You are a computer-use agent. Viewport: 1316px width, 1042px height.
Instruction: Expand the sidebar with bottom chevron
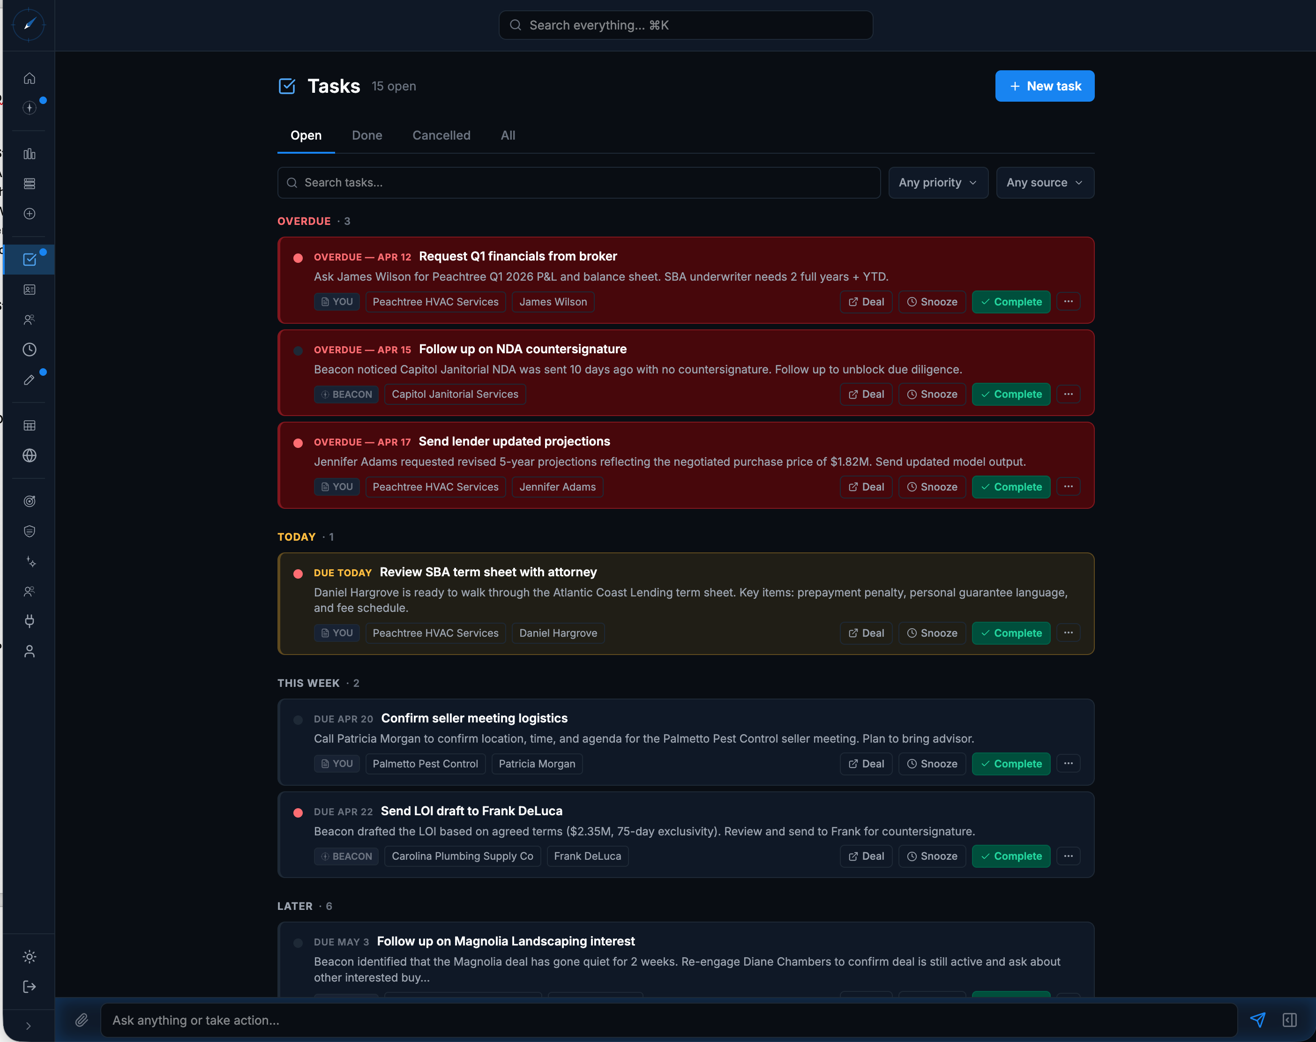(28, 1026)
